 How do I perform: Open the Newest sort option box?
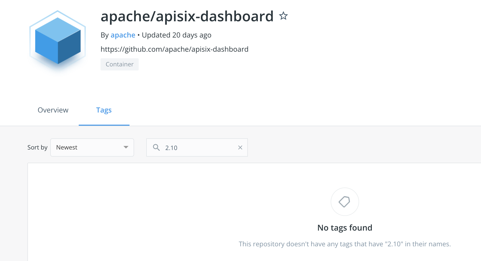[x=92, y=147]
